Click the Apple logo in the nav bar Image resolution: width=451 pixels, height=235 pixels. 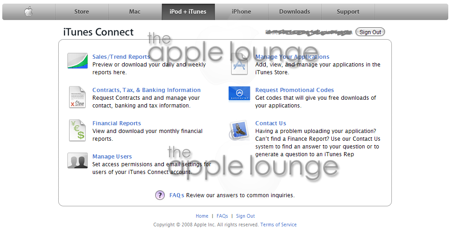29,12
